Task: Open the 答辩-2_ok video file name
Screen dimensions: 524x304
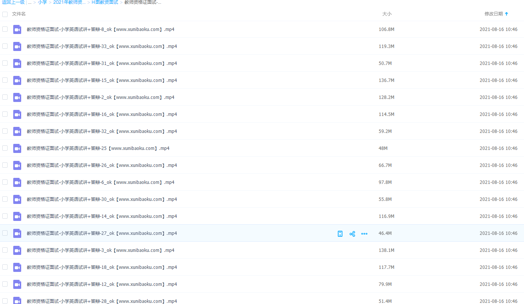Action: [x=100, y=97]
